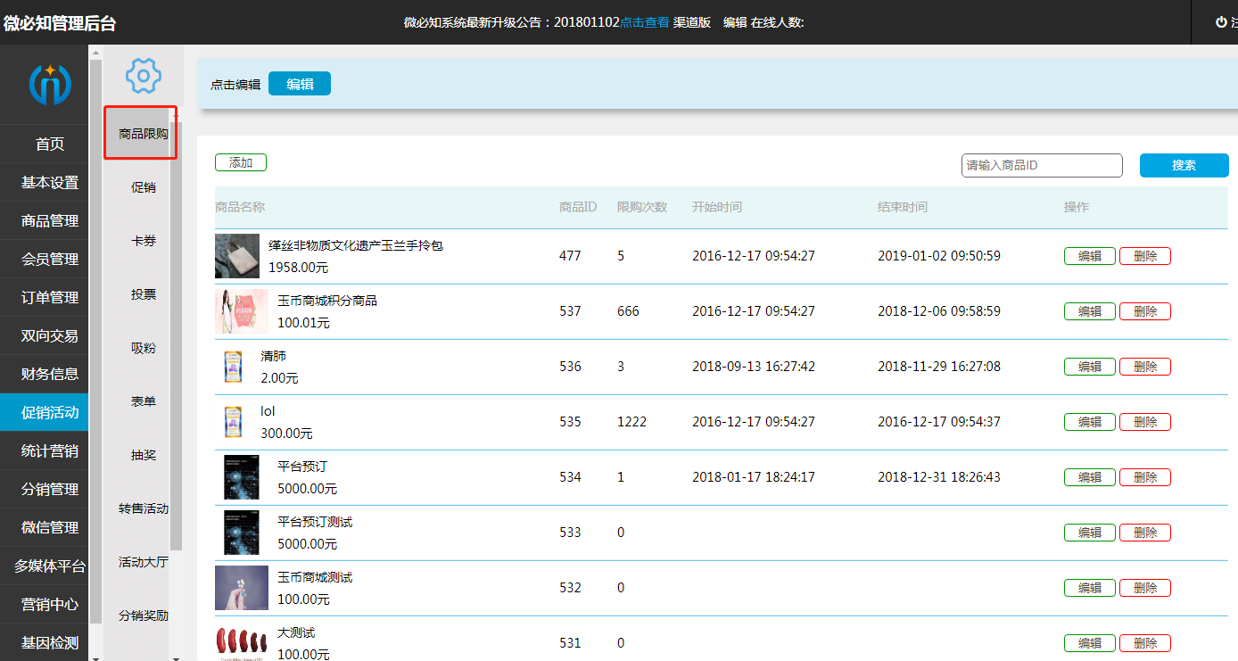Select the highlighted 商品限购 tab
Viewport: 1238px width, 661px height.
pos(141,134)
